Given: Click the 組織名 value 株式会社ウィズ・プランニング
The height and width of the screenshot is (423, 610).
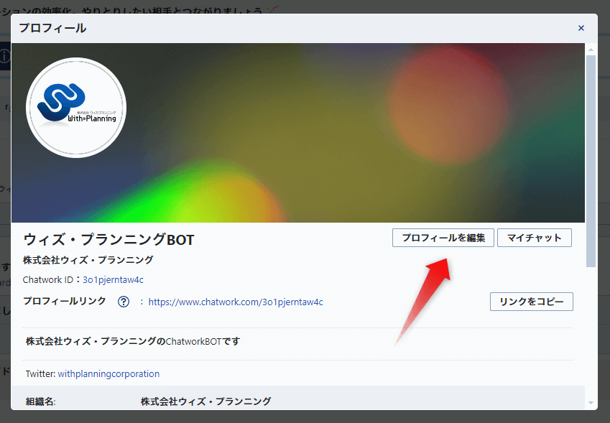Looking at the screenshot, I should coord(205,401).
